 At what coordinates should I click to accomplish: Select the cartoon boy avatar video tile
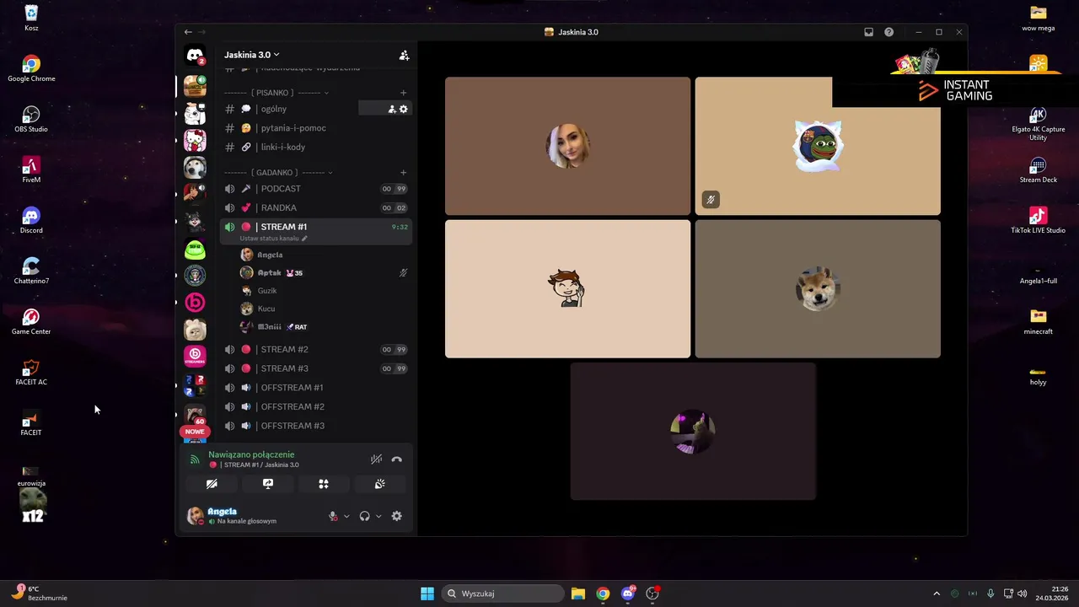coord(567,289)
